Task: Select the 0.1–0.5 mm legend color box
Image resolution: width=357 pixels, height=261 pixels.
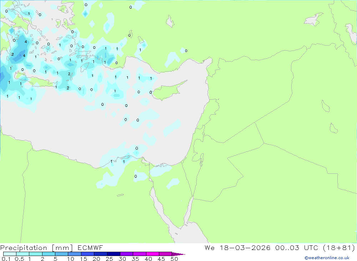Action: (10, 254)
